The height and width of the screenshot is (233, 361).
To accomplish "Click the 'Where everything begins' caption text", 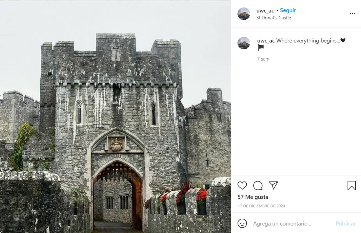I will click(x=308, y=41).
